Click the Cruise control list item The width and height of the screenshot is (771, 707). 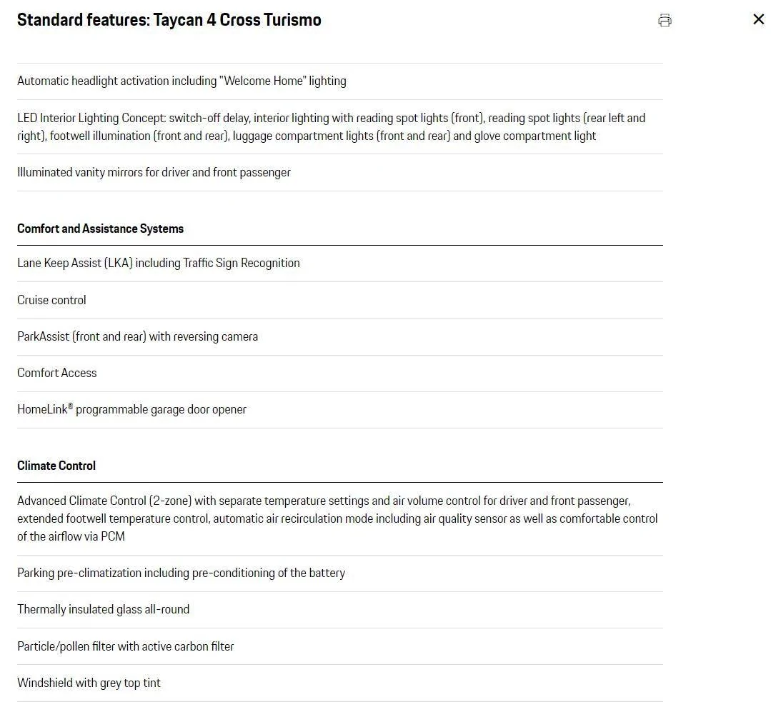point(340,300)
